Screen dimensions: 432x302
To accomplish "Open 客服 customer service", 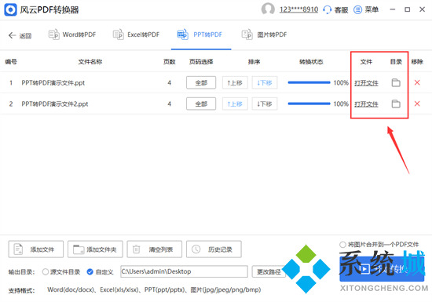I will click(x=335, y=10).
